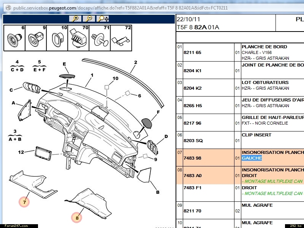Screen dimensions: 304x228
Task: Click callout 2 on the windshield seal
Action: [x=135, y=62]
